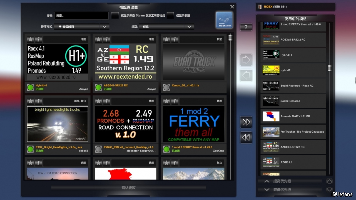
Task: Click the grey status circle beside Xenon_5G
Action: 166,87
